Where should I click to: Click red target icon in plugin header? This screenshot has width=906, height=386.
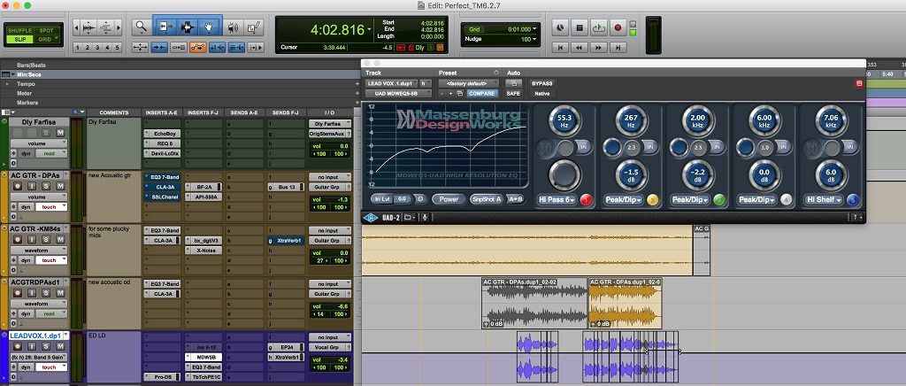pos(859,83)
